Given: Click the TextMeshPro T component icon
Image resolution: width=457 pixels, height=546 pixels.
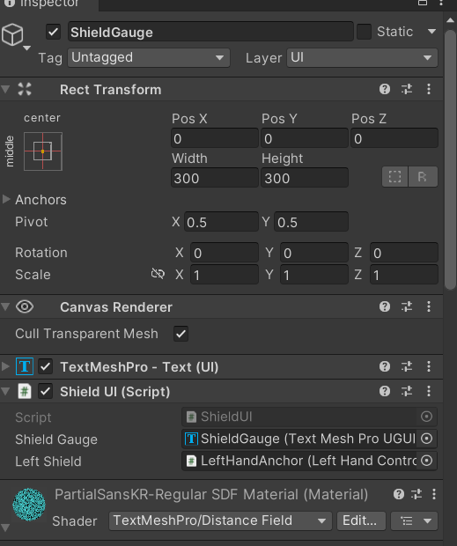Looking at the screenshot, I should (25, 366).
